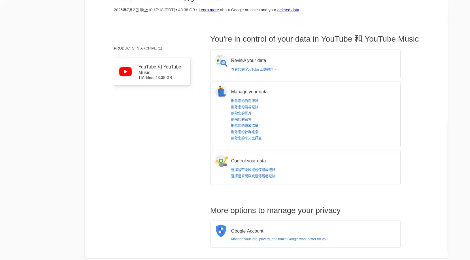The height and width of the screenshot is (260, 470).
Task: Click PRODUCTS IN ARCHIVE (1) label
Action: point(138,48)
